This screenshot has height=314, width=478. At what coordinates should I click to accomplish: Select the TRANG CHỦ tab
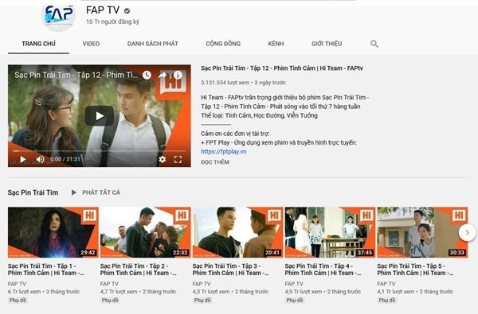[x=38, y=44]
